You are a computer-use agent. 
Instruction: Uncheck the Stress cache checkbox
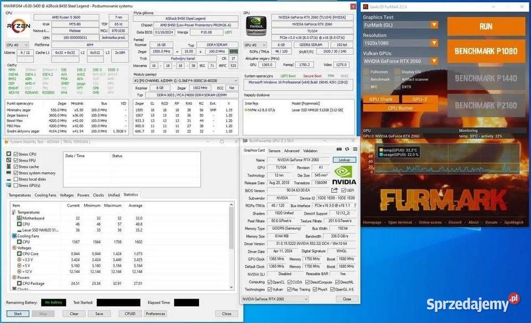pos(15,167)
